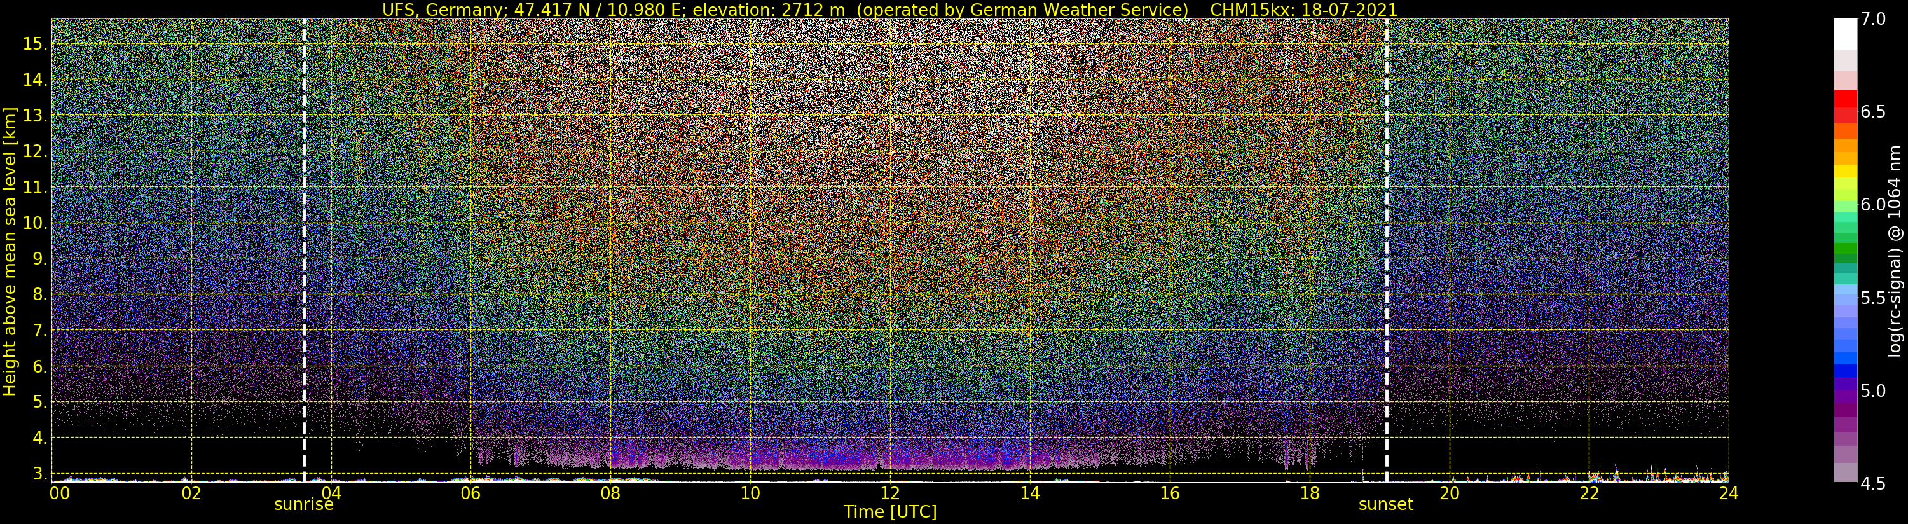Click the colorbar value '7.0'
1908x524 pixels.
click(1872, 19)
